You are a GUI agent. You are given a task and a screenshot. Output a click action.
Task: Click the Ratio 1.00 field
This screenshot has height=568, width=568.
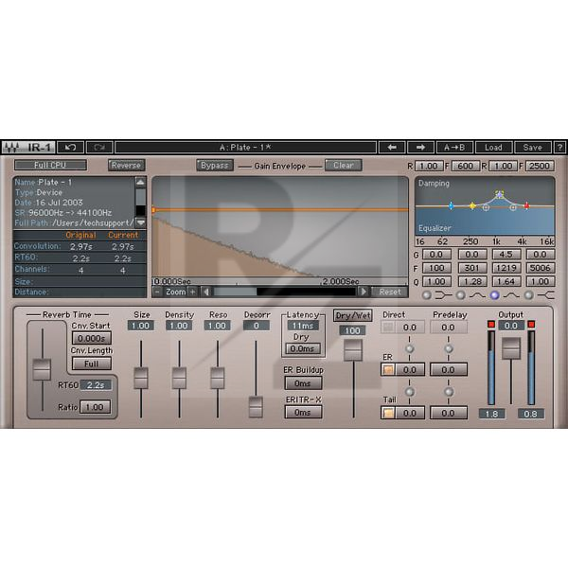(95, 407)
